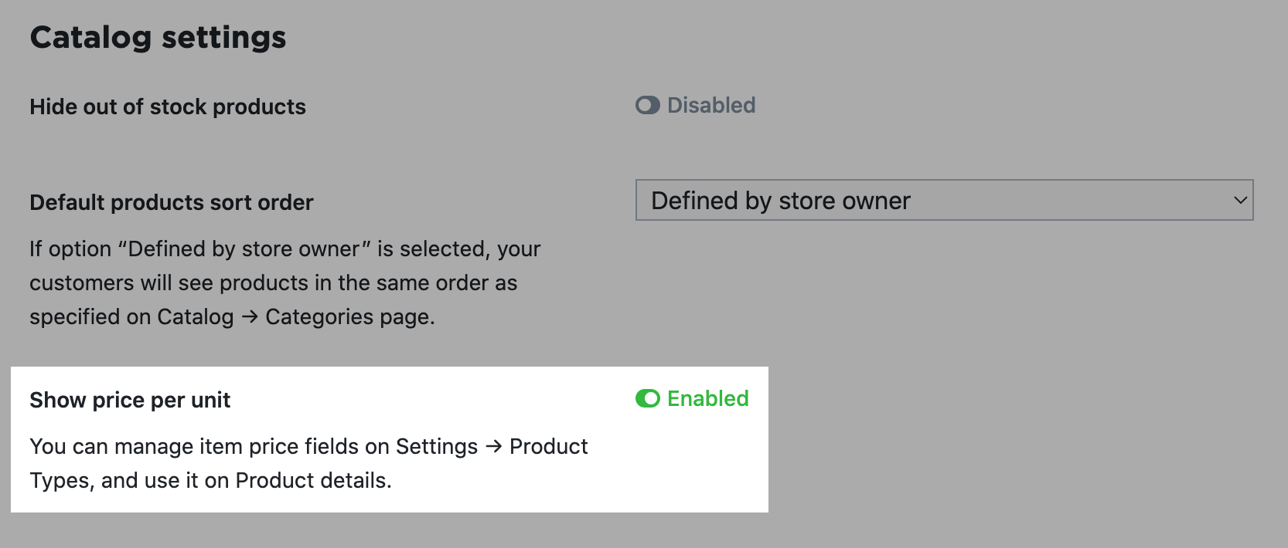Click the Catalog settings heading
The height and width of the screenshot is (548, 1288).
158,37
